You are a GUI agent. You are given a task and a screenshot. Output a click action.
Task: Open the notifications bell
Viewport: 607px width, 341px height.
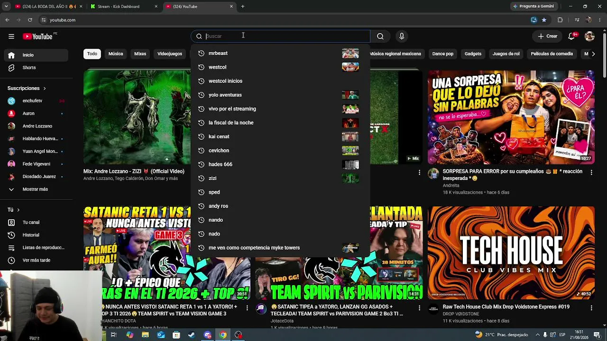[x=572, y=36]
